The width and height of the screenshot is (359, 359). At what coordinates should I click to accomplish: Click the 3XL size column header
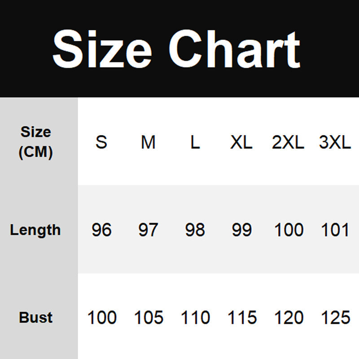pos(335,142)
